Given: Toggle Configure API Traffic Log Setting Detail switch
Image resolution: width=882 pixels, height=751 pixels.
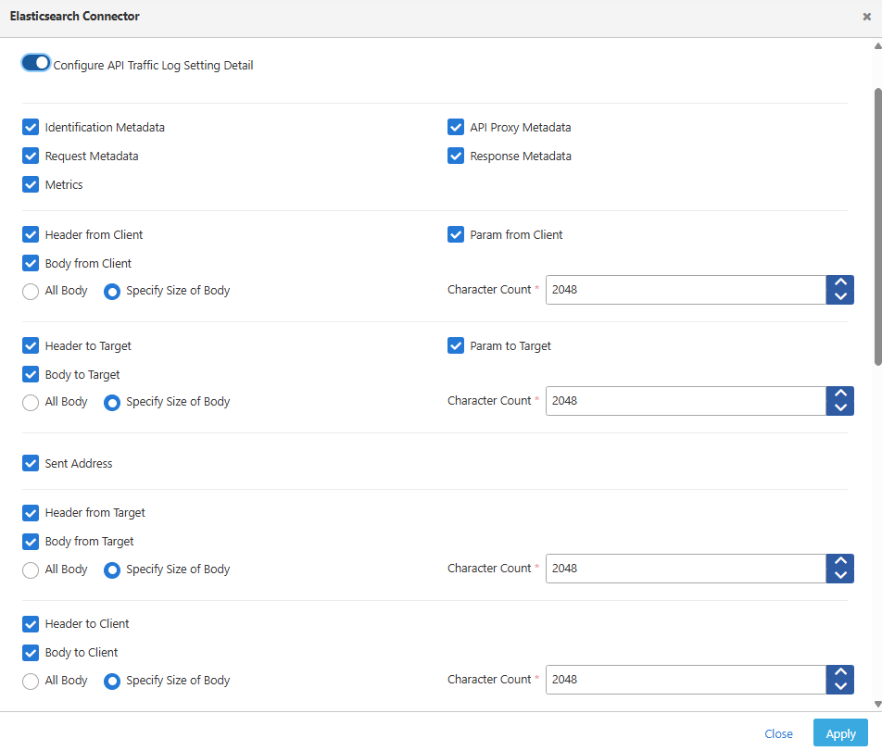Looking at the screenshot, I should [35, 62].
